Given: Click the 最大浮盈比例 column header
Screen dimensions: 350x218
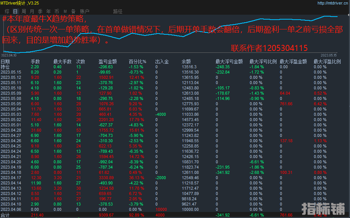Looking at the screenshot, I should (327, 61).
